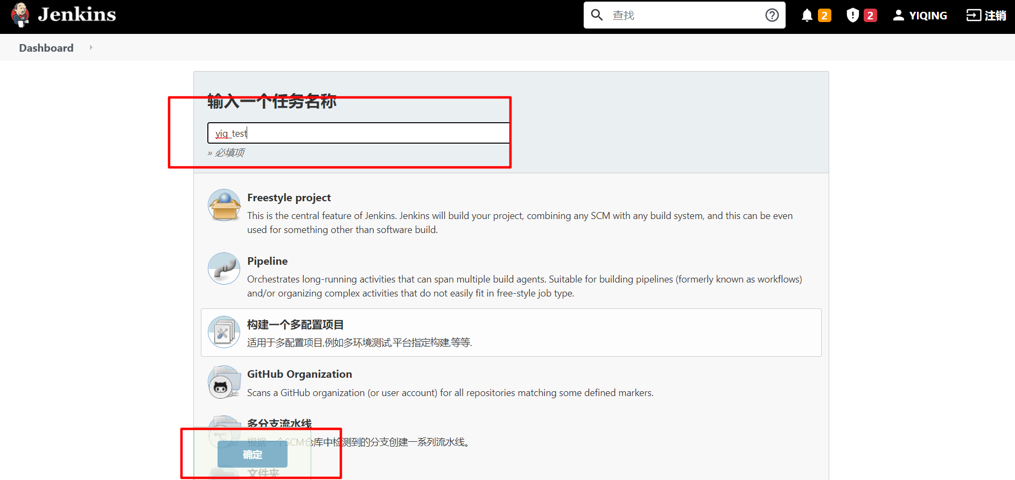The width and height of the screenshot is (1015, 480).
Task: Click the Pipeline description text
Action: (524, 286)
